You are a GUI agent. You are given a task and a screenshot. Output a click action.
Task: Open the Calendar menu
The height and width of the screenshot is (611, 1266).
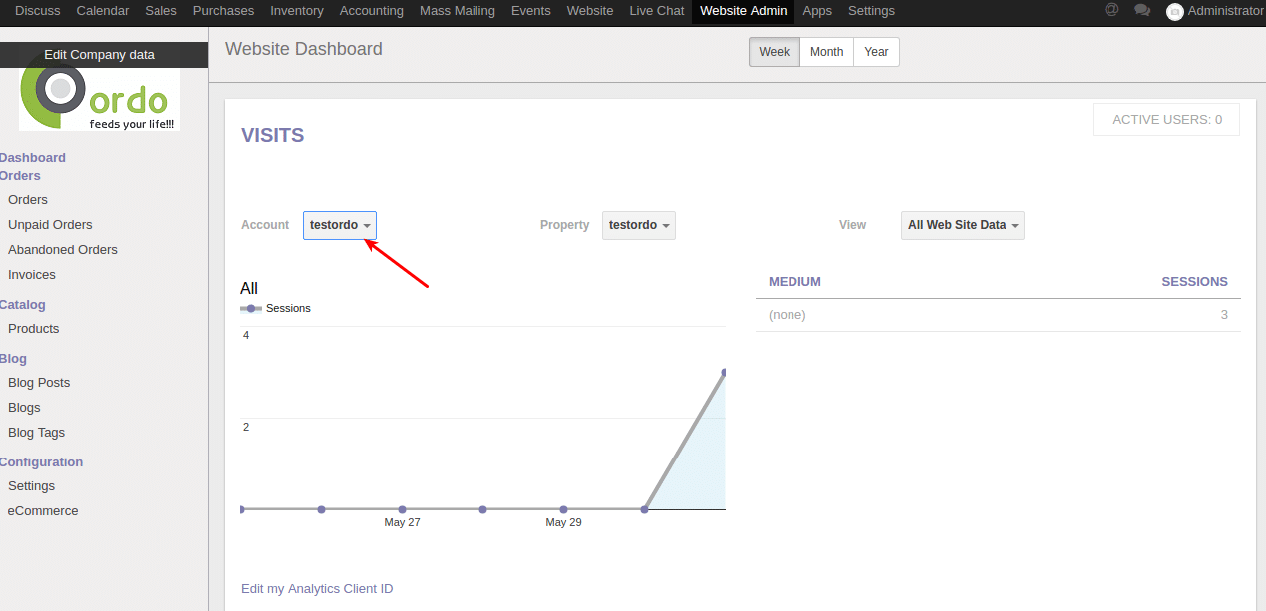click(103, 11)
